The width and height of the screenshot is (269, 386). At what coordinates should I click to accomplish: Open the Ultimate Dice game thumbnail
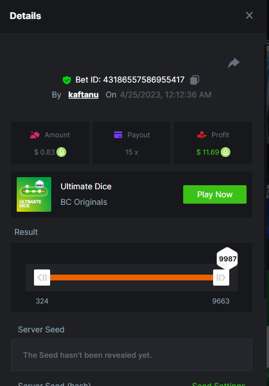tap(34, 194)
